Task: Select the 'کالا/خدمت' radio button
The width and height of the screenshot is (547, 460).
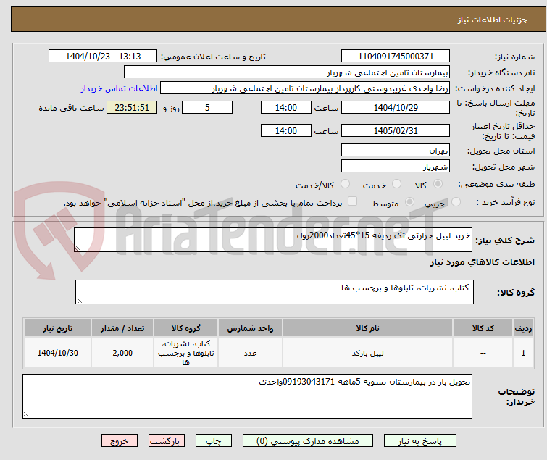Action: click(x=345, y=184)
